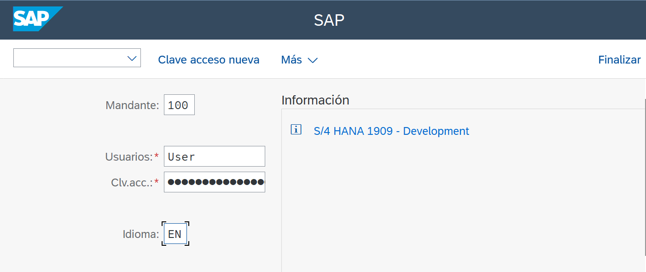Focus the Clv.acc. password field
Image resolution: width=646 pixels, height=272 pixels.
pyautogui.click(x=214, y=182)
